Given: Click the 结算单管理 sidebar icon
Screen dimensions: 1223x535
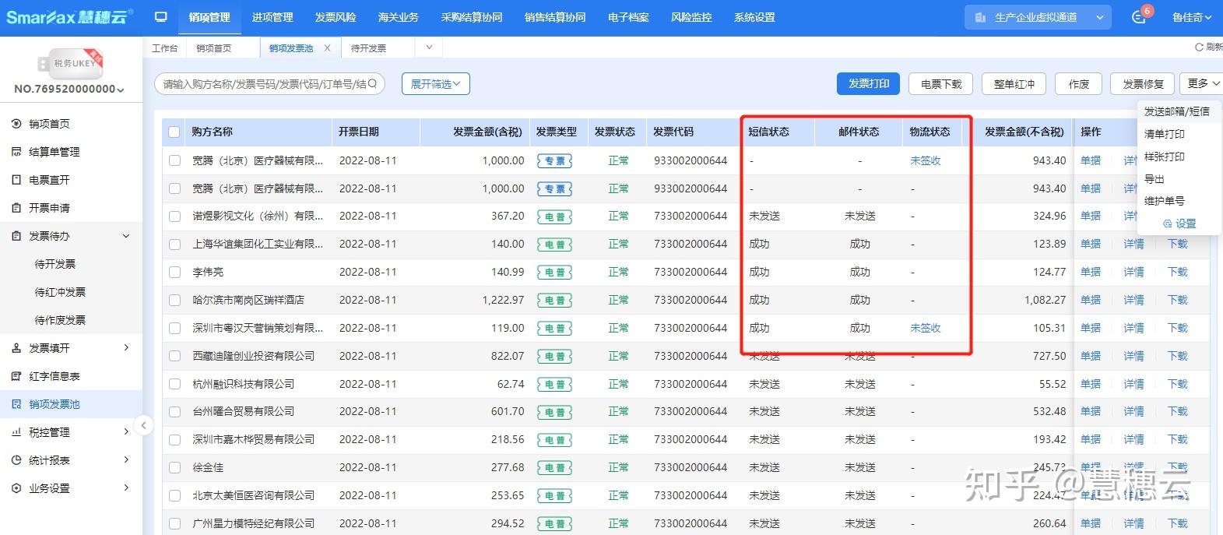Looking at the screenshot, I should 16,152.
